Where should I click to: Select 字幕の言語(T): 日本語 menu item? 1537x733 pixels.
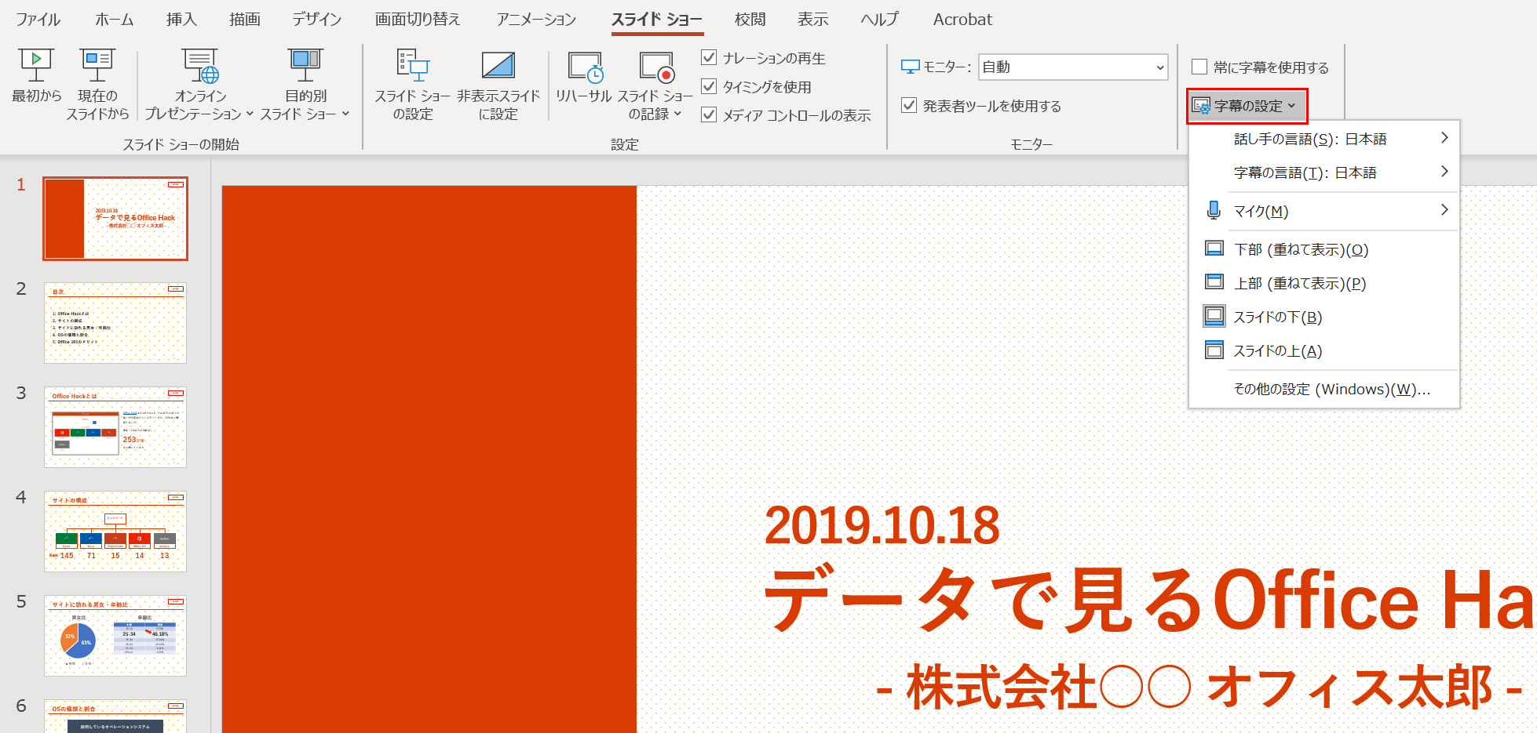1324,172
